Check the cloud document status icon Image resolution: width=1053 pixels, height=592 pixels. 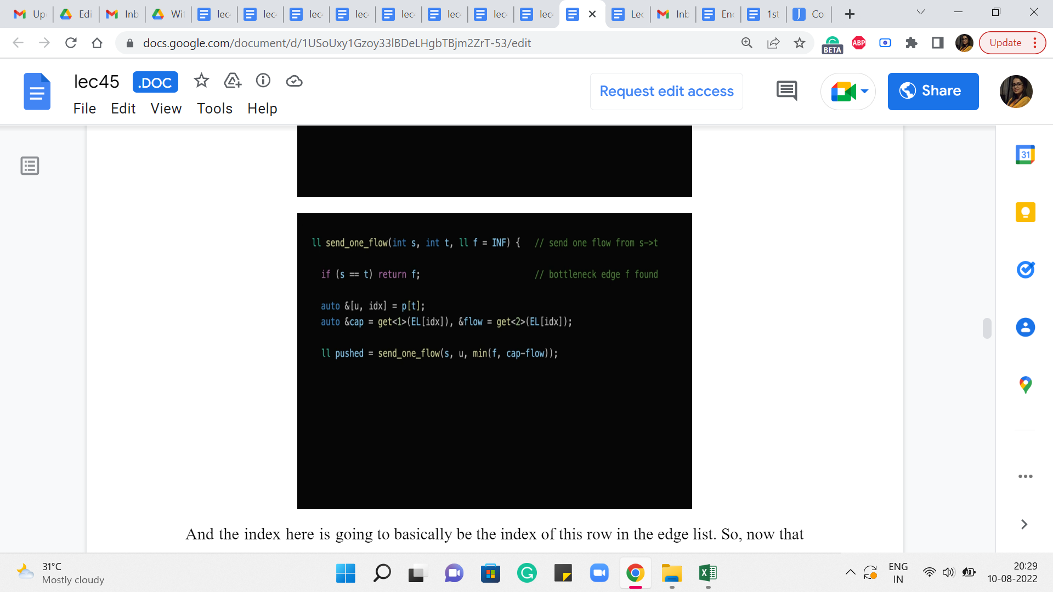295,81
